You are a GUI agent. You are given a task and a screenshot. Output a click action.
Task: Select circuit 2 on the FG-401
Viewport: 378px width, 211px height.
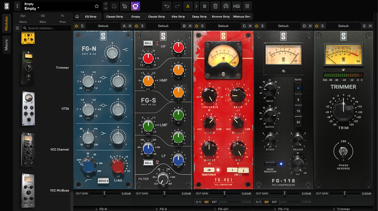pos(243,170)
